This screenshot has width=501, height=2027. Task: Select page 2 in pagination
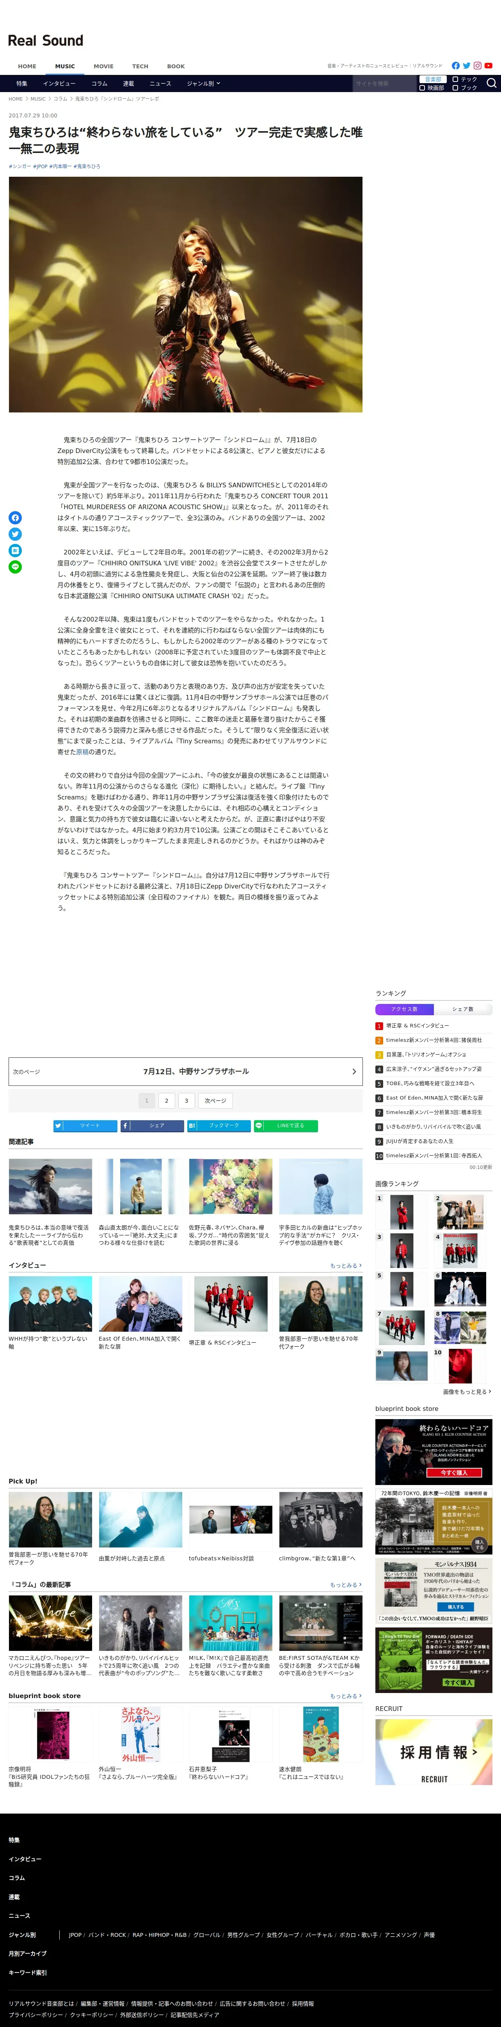166,1101
